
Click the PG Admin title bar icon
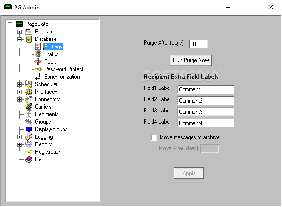point(8,7)
